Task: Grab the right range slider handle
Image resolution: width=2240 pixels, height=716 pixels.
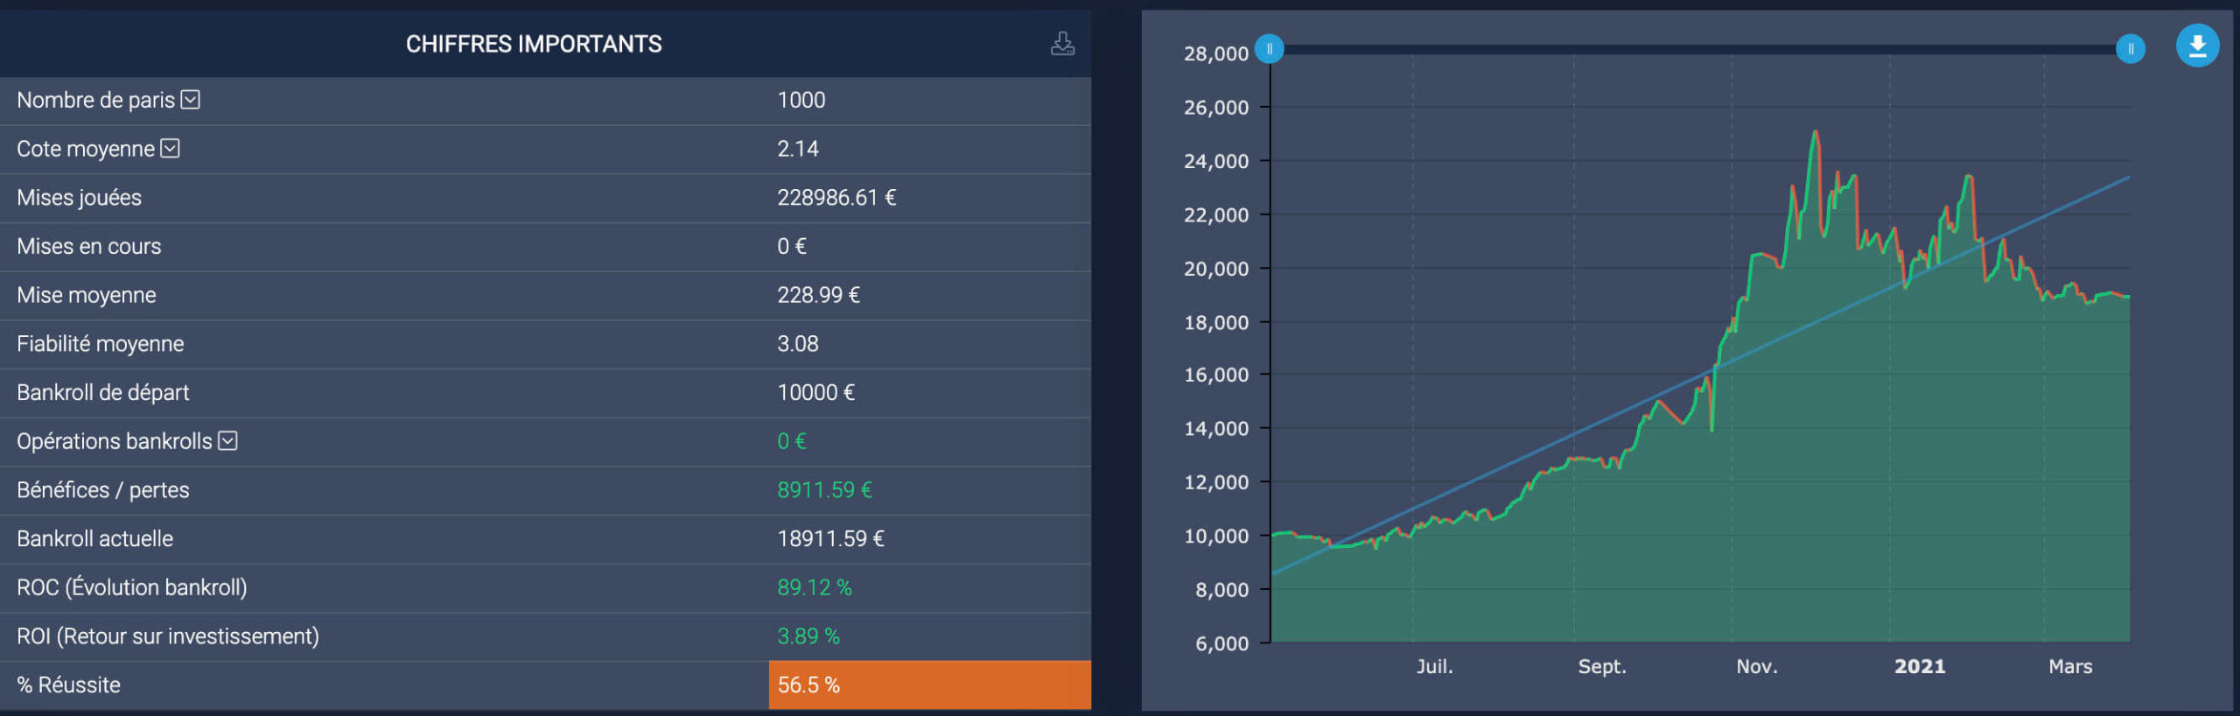Action: click(x=2130, y=49)
